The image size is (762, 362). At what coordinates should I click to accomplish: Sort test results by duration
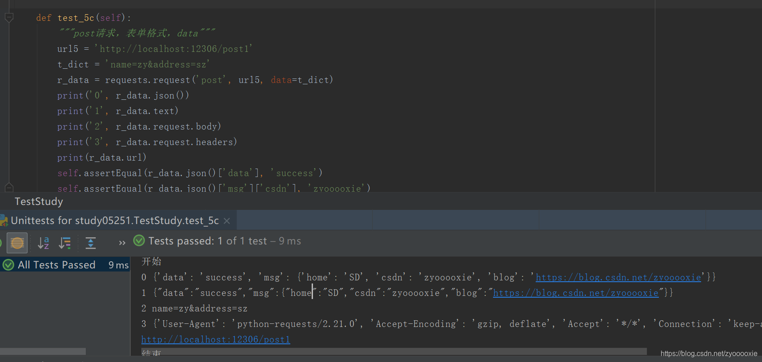pyautogui.click(x=65, y=243)
